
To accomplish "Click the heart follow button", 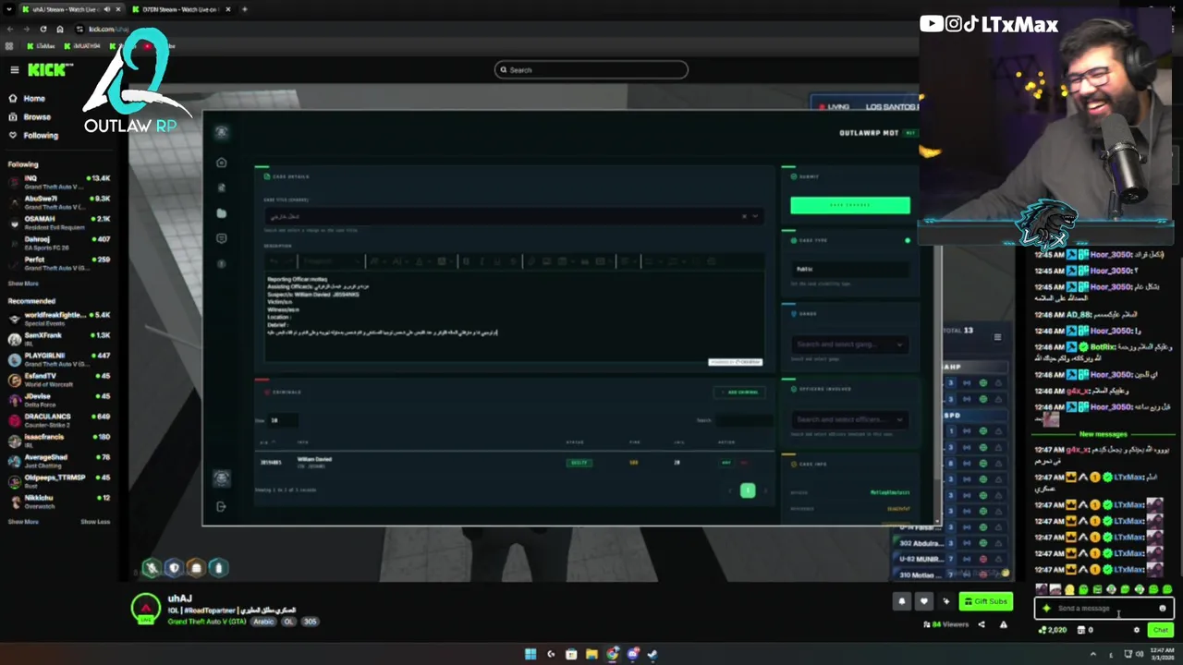I will [x=923, y=601].
